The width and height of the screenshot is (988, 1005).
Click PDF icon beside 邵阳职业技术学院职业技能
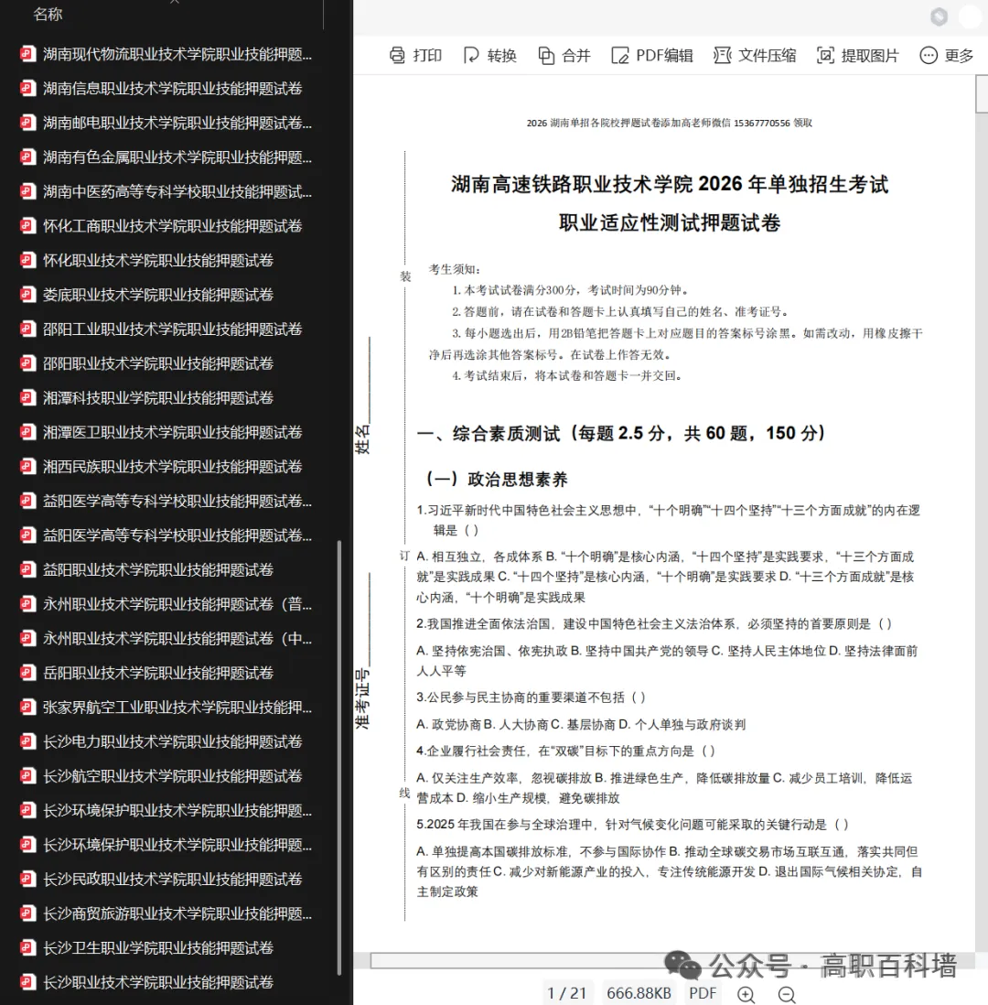[27, 362]
